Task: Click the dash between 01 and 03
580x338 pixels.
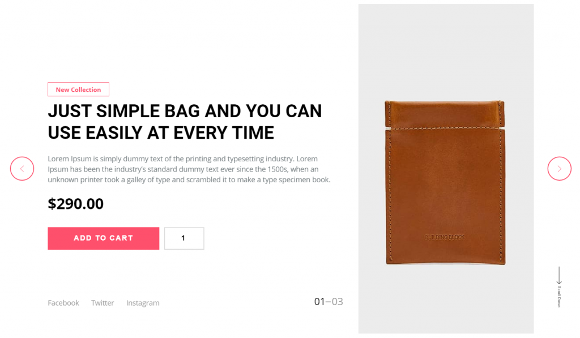Action: click(x=328, y=302)
